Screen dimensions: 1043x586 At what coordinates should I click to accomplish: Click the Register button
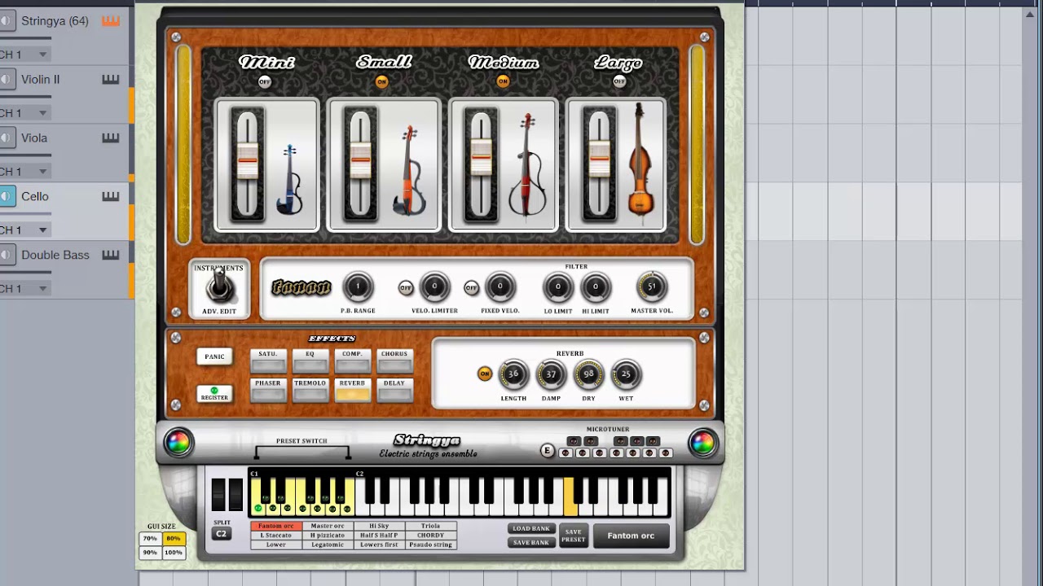214,394
